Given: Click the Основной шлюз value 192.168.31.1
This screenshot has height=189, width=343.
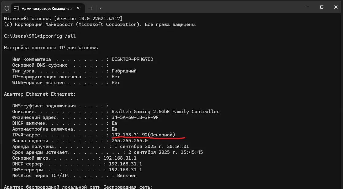Looking at the screenshot, I should [120, 158].
